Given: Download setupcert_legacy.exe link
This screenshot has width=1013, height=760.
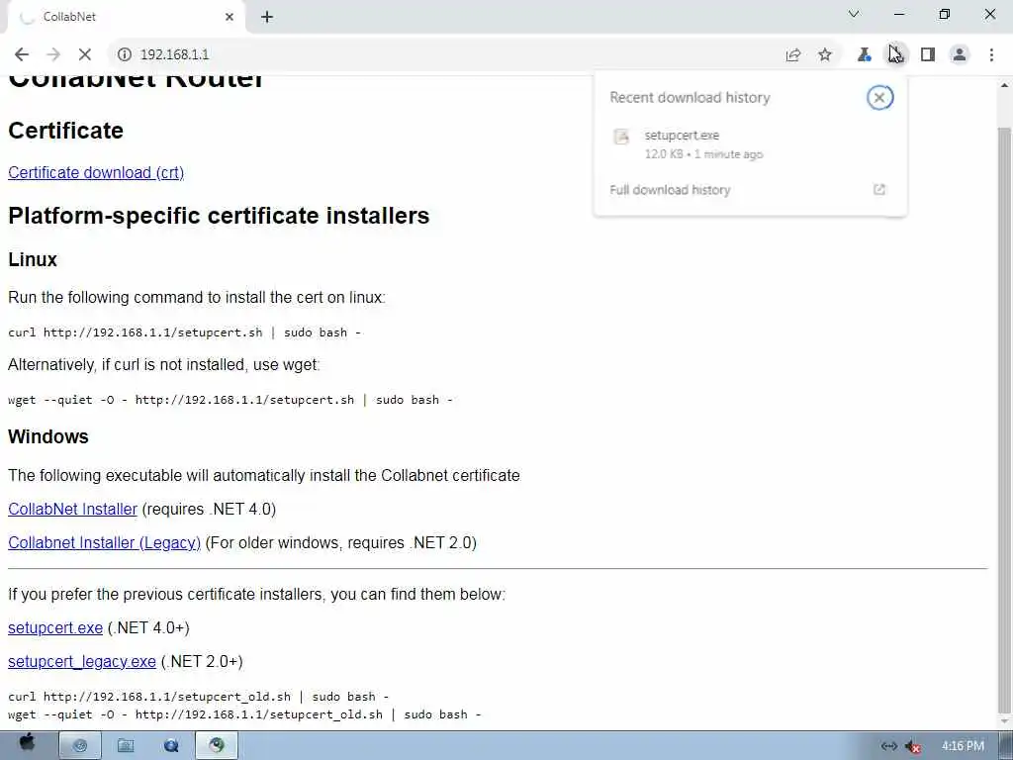Looking at the screenshot, I should [x=82, y=662].
